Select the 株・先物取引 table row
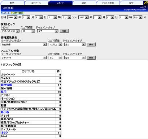 coord(31,126)
